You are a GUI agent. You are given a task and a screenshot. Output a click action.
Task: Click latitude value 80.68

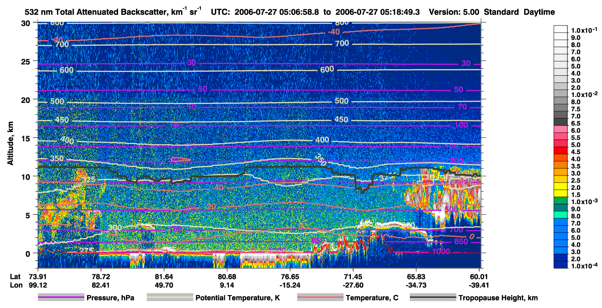point(227,276)
